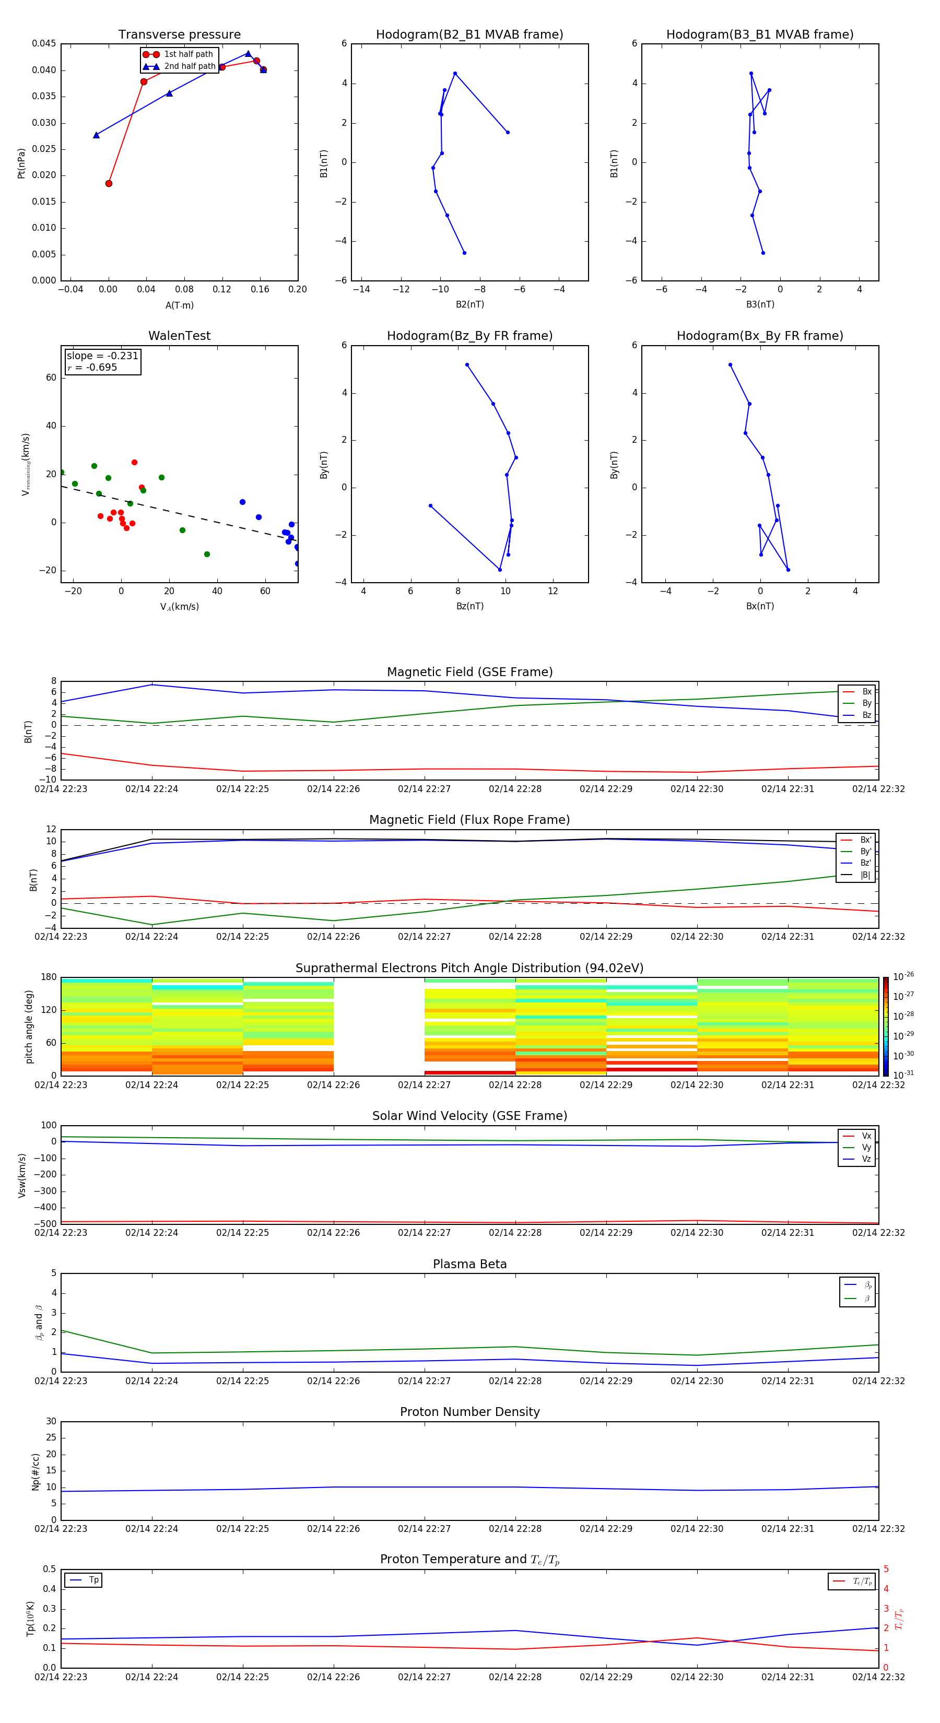Click the pitch angle spectrogram colorbar
This screenshot has width=940, height=1723.
point(885,1026)
